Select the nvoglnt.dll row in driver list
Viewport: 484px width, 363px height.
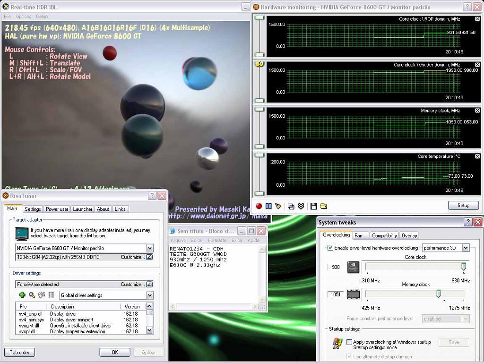[80, 325]
